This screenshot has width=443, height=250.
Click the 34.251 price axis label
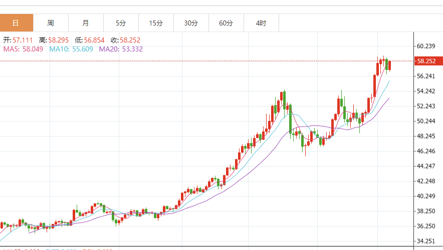[x=426, y=241]
